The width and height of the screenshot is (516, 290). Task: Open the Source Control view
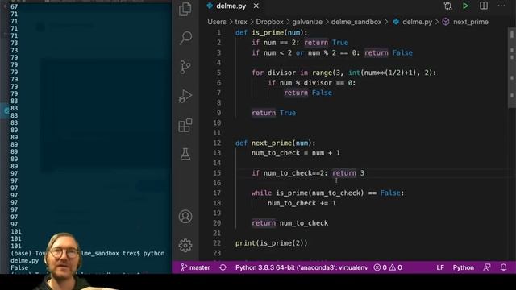point(185,67)
